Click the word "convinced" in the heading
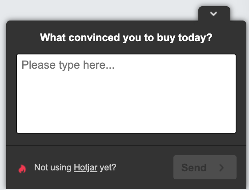The width and height of the screenshot is (249, 190). 94,37
